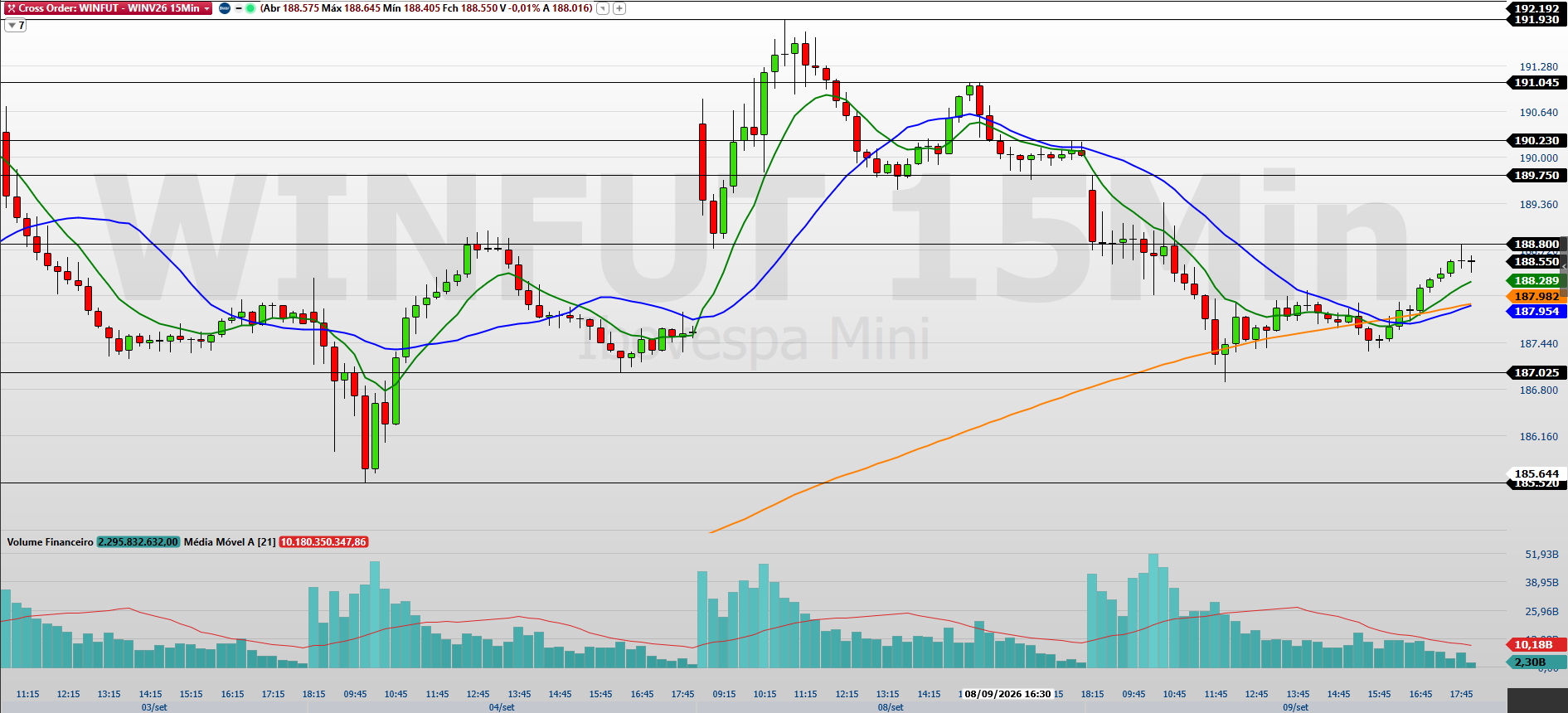This screenshot has width=1568, height=713.
Task: Click the Cross Order crossed-tools icon
Action: (x=11, y=8)
